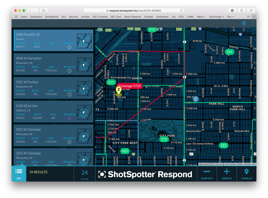The height and width of the screenshot is (198, 268).
Task: Click the Zoom Out minus button
Action: (x=207, y=174)
